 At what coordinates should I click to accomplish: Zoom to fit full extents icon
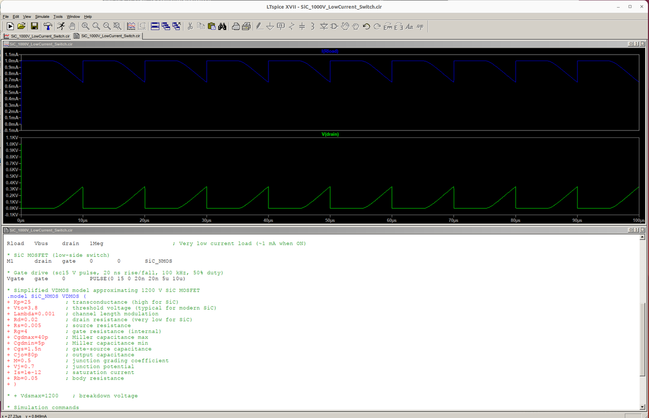pyautogui.click(x=117, y=26)
